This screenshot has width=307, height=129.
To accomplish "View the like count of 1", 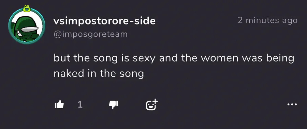I will pyautogui.click(x=80, y=105).
